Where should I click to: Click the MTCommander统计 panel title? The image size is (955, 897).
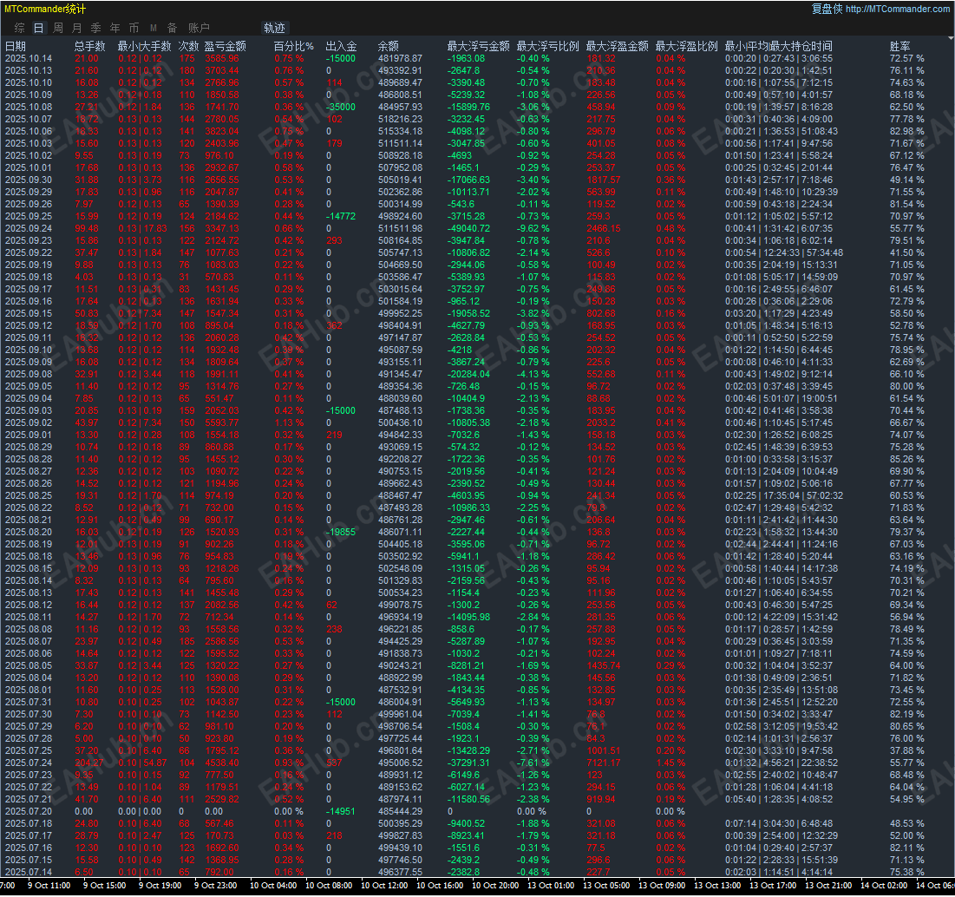coord(45,10)
